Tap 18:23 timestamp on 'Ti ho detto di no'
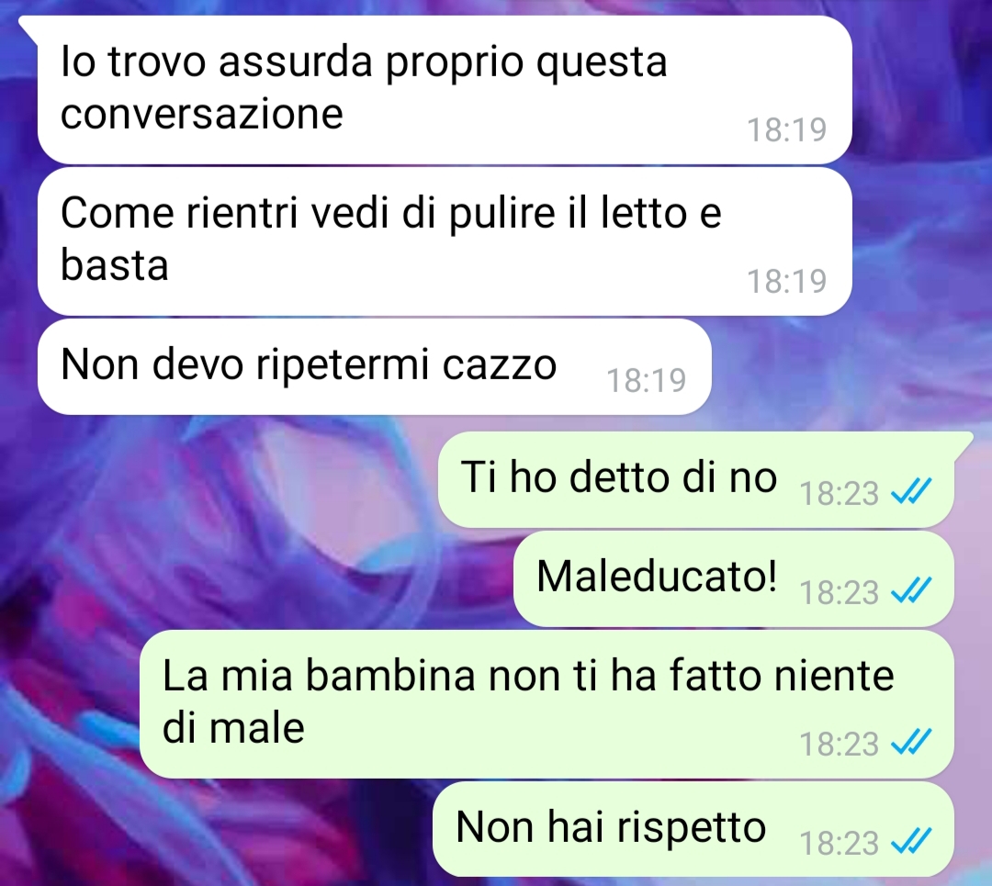Viewport: 992px width, 886px height. click(x=839, y=493)
